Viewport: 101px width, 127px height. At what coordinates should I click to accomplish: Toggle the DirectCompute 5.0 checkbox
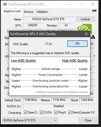(70, 112)
